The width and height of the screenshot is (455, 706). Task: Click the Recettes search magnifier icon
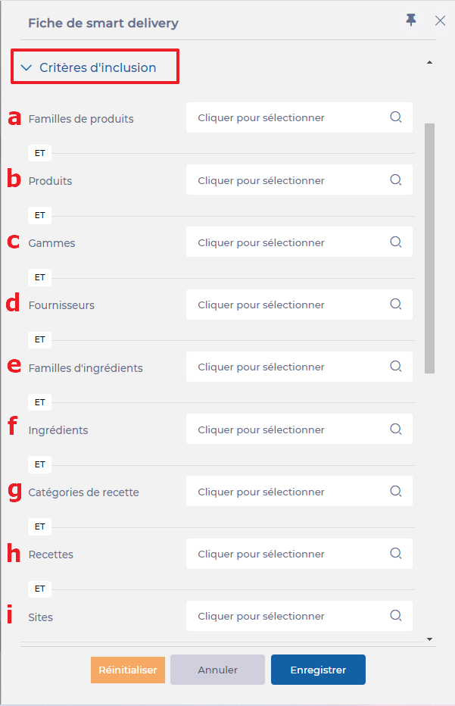[395, 554]
